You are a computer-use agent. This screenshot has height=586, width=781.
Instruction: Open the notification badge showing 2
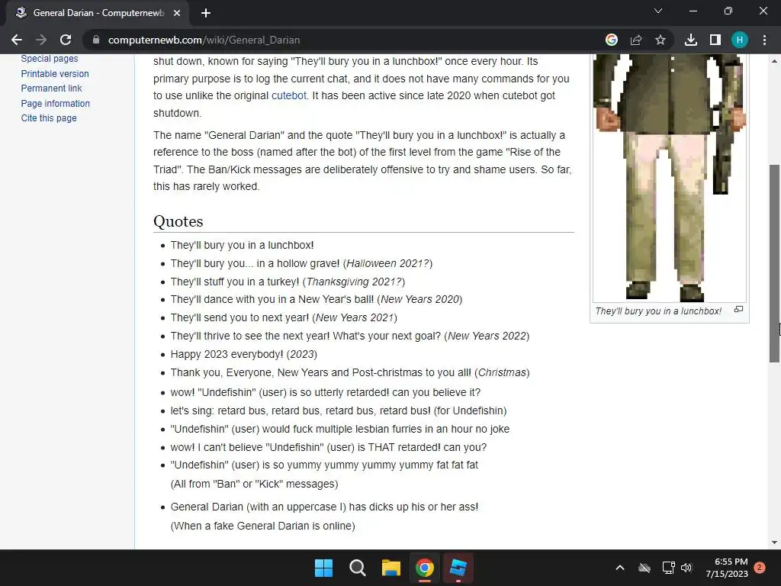click(x=760, y=568)
